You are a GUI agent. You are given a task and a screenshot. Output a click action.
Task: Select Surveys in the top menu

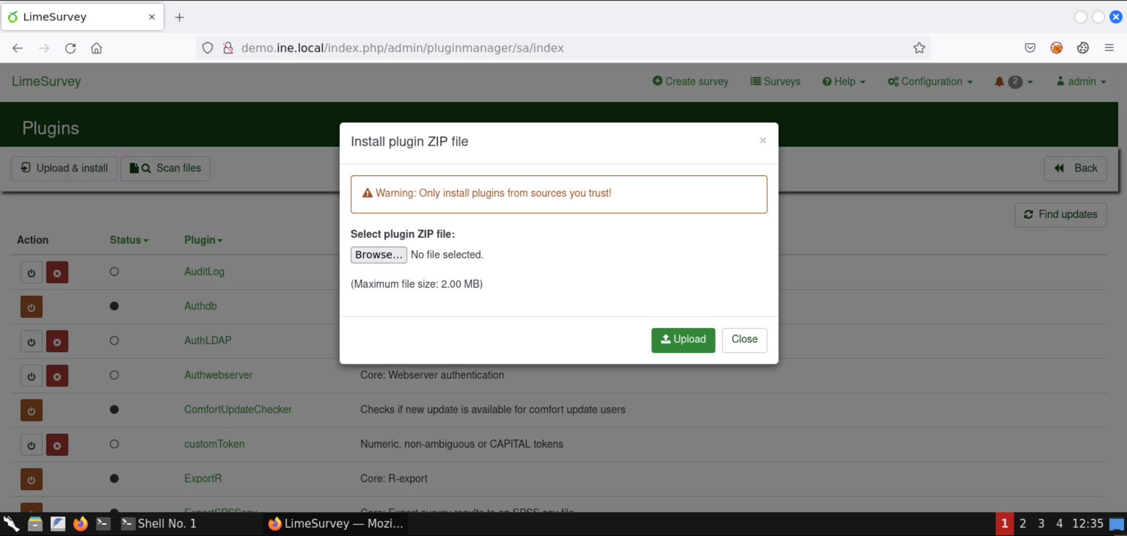point(775,82)
